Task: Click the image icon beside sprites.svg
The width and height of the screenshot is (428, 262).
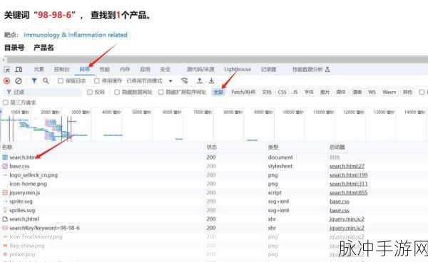Action: click(x=5, y=210)
